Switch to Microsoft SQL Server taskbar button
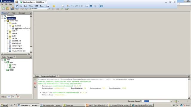This screenshot has height=107, width=191. pos(119,105)
